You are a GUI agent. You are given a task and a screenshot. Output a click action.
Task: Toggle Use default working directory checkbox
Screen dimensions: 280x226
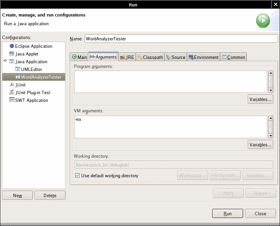coord(77,175)
